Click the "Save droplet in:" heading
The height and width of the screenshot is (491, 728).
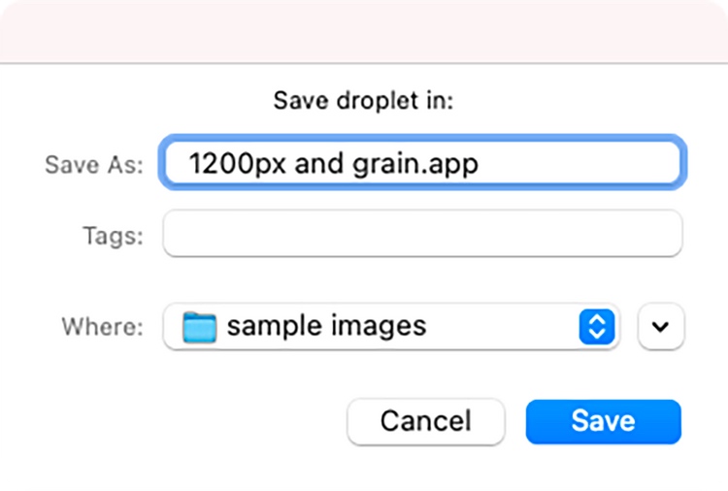pos(364,100)
